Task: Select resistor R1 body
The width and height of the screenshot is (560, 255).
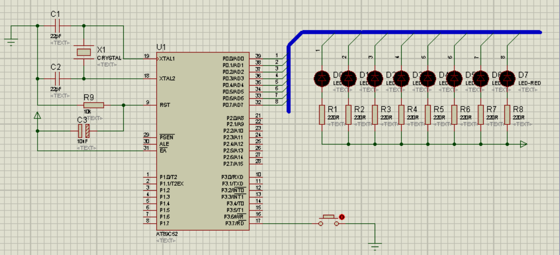Action: (x=322, y=115)
